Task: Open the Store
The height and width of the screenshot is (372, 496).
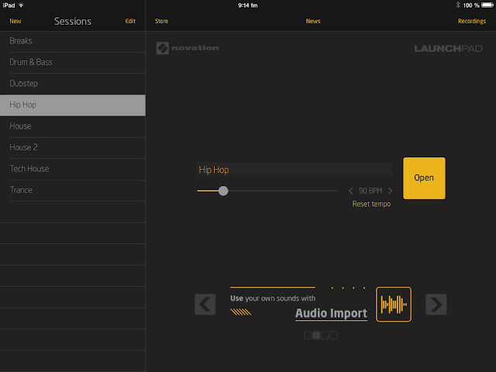Action: tap(161, 21)
